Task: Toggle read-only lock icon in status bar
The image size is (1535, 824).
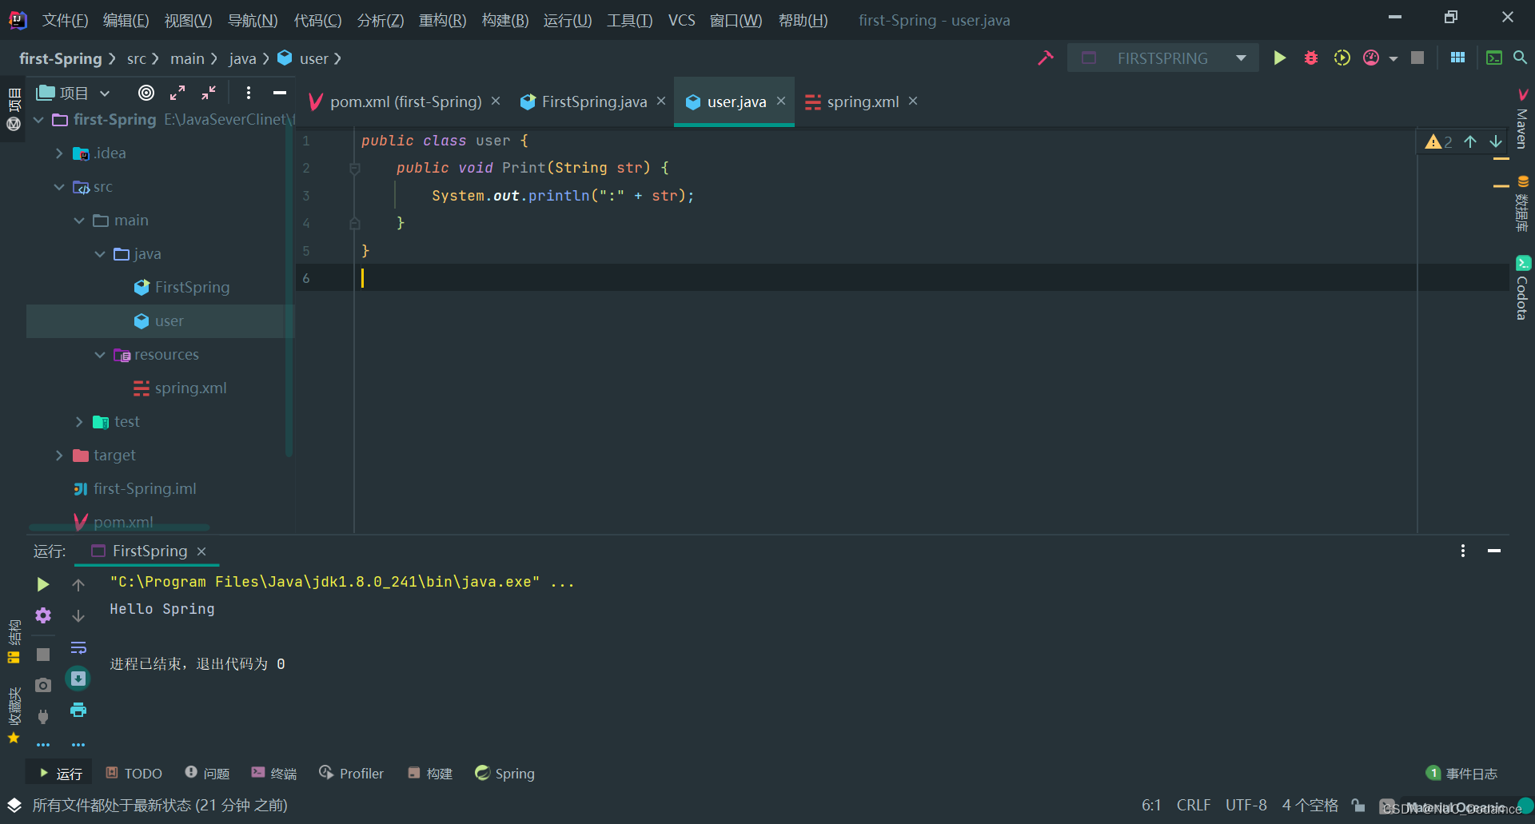Action: (1358, 805)
